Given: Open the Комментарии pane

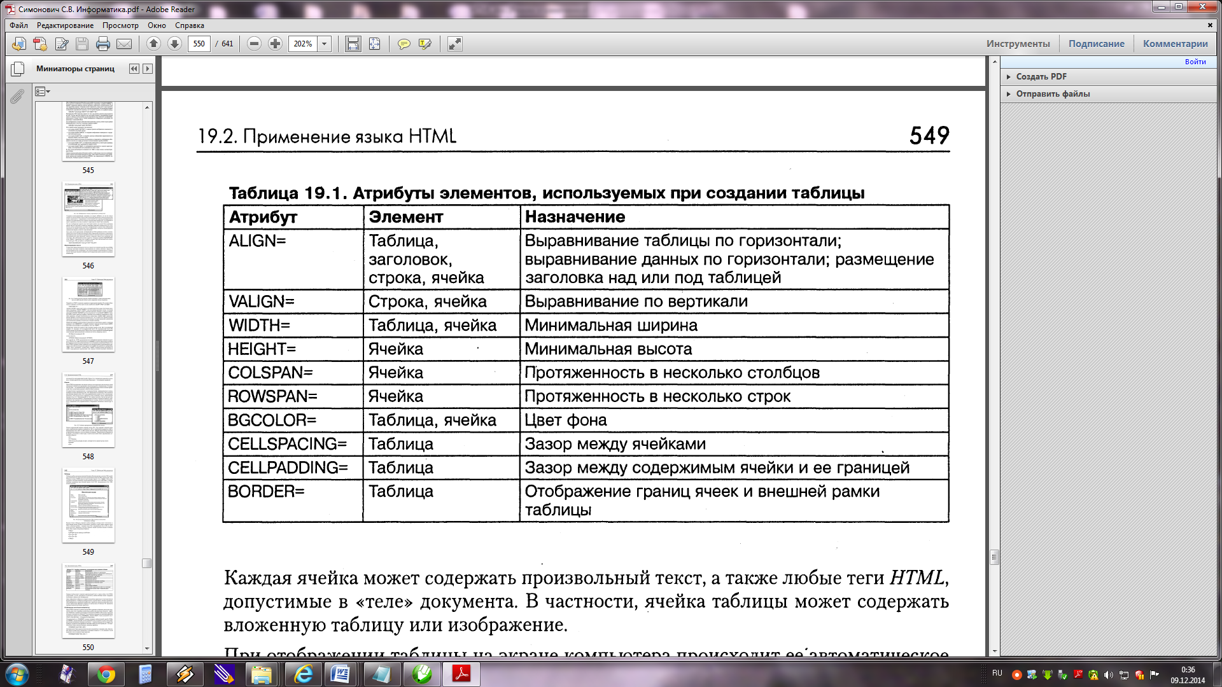Looking at the screenshot, I should (x=1175, y=44).
